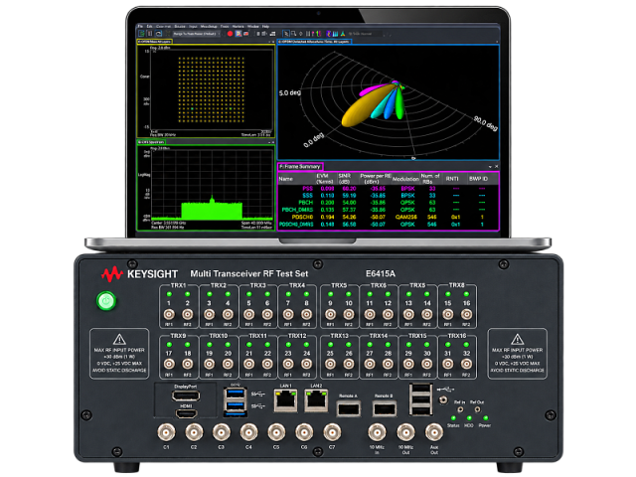Select the G: OFDM Detected Allocations tab

[314, 42]
